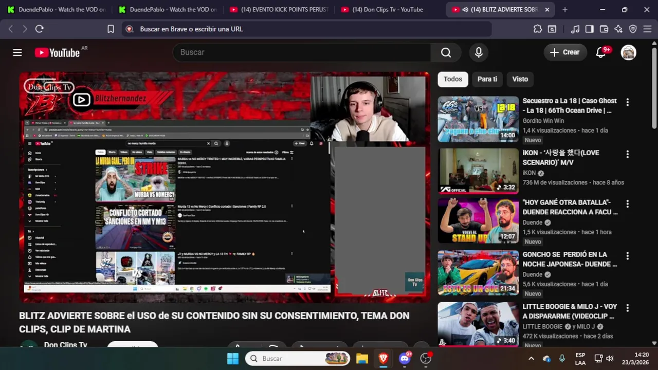
Task: Open Discord from the taskbar
Action: click(x=405, y=358)
